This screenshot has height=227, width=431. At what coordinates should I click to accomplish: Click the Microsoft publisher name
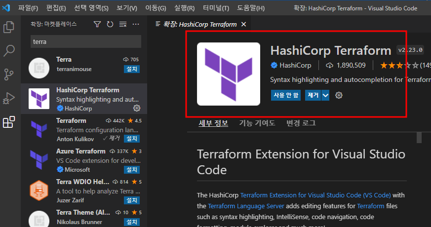(x=77, y=170)
